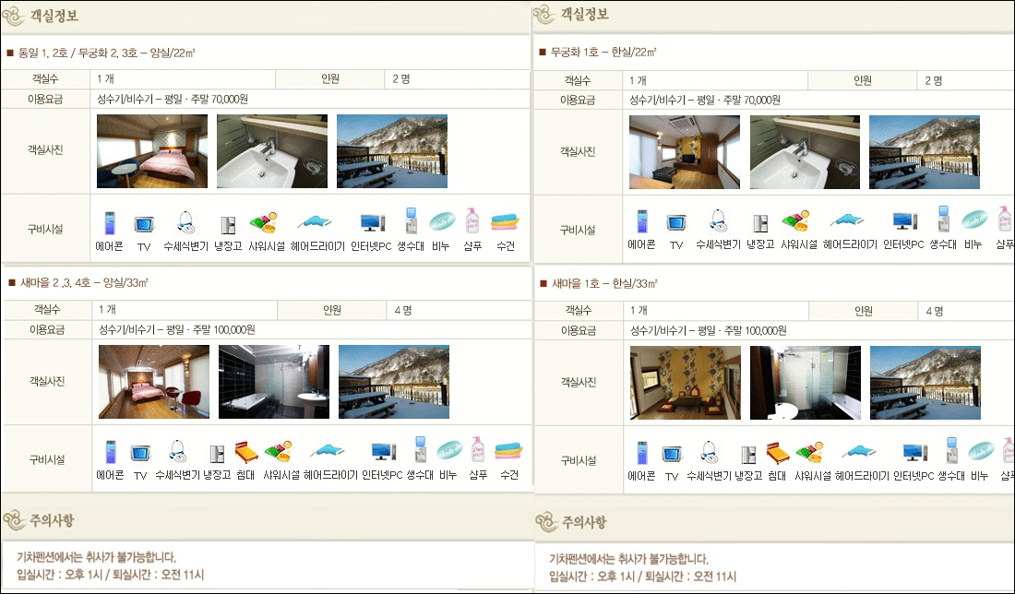
Task: Click 인터넷PC icon in 새마을 2, 3, 4호 room
Action: (383, 452)
